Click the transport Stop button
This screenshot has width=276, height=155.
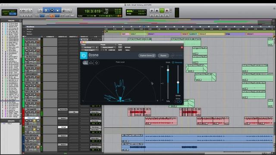157,11
